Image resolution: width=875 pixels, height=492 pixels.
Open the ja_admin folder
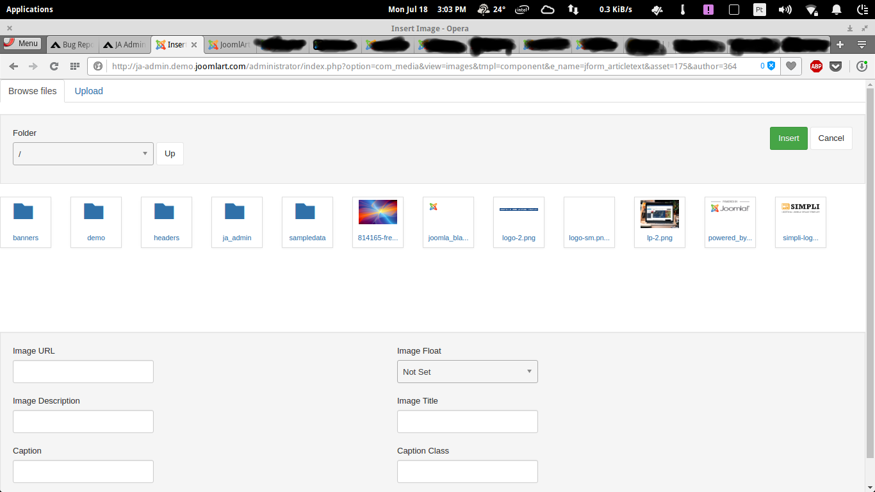pos(237,222)
